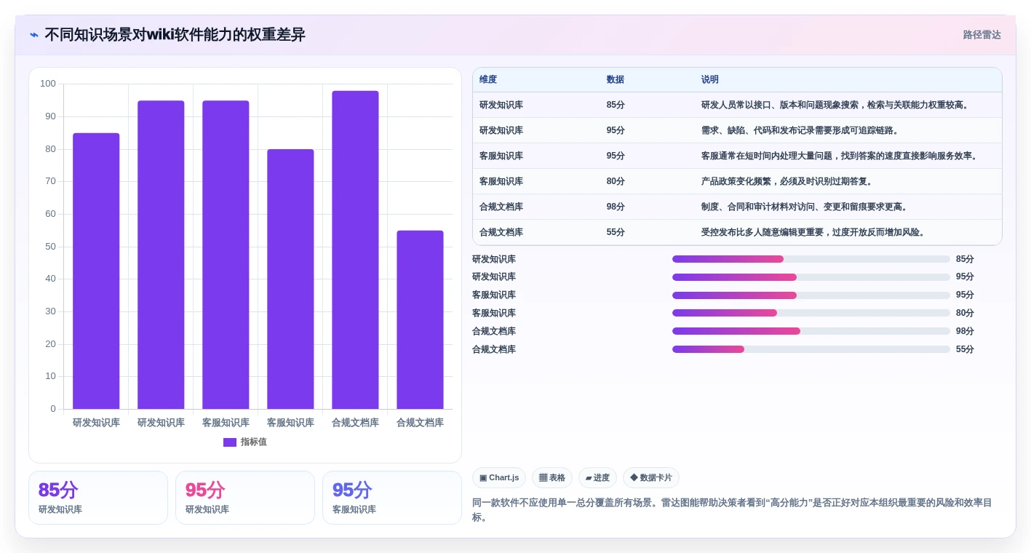This screenshot has height=553, width=1031.
Task: Click the 维度 table column header
Action: [x=488, y=79]
